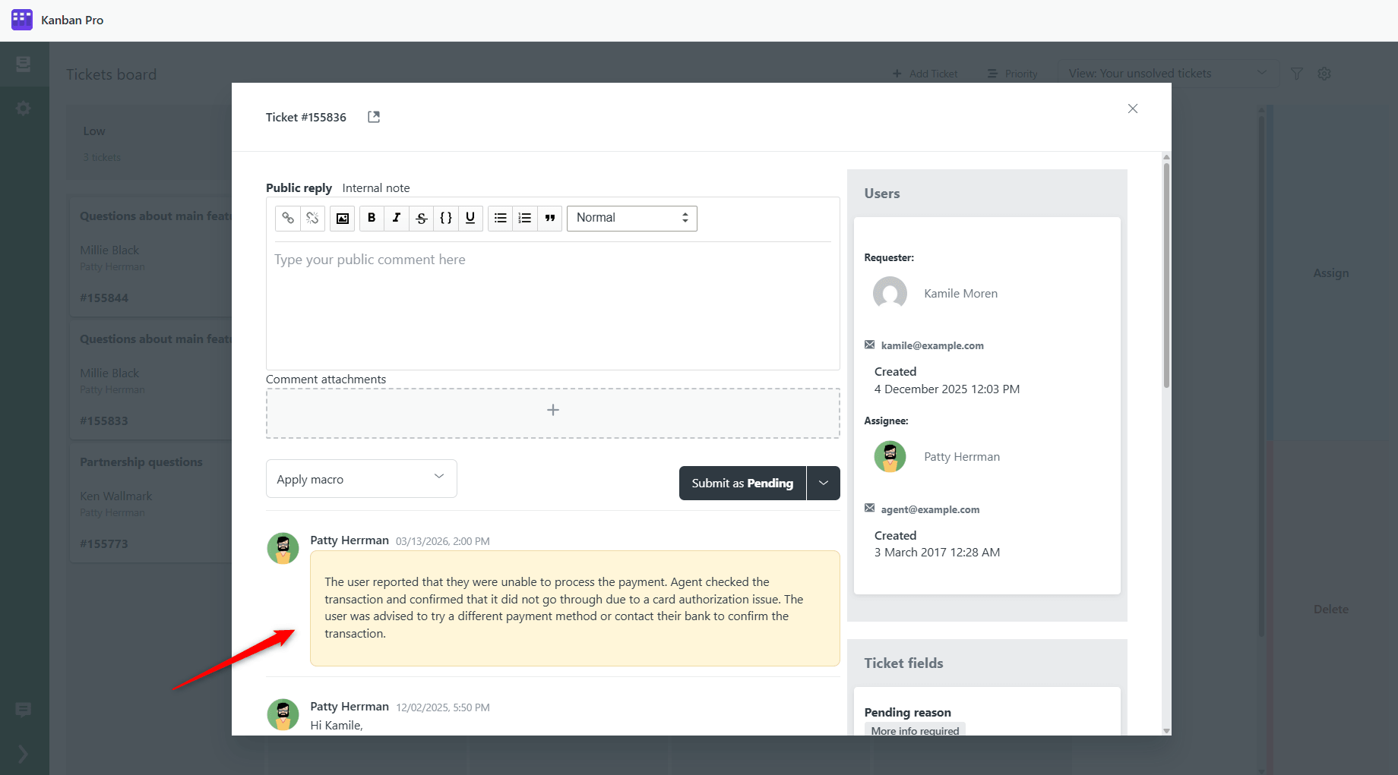Toggle italic formatting in the editor
1398x775 pixels.
[396, 218]
